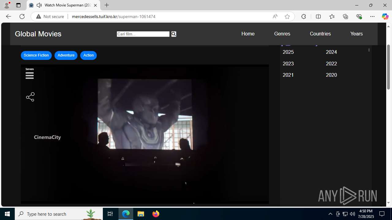Click the browser back arrow
This screenshot has height=220, width=392.
[x=8, y=16]
